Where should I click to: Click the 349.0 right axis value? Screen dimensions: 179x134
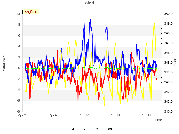click(x=168, y=23)
